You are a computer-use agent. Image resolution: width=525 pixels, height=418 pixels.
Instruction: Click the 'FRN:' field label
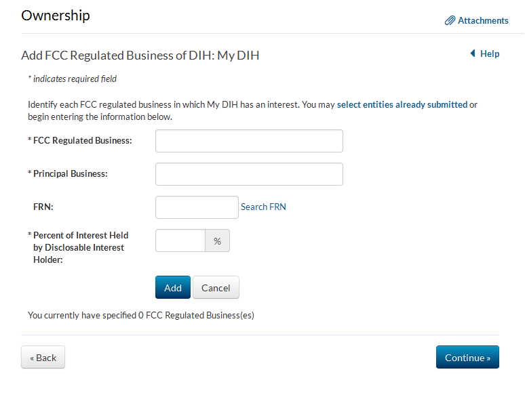point(43,207)
